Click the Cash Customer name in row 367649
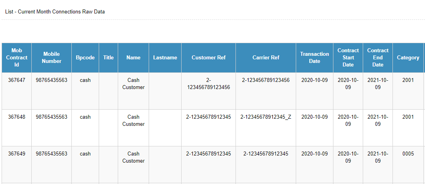Viewport: 425px width, 184px height. pyautogui.click(x=133, y=157)
